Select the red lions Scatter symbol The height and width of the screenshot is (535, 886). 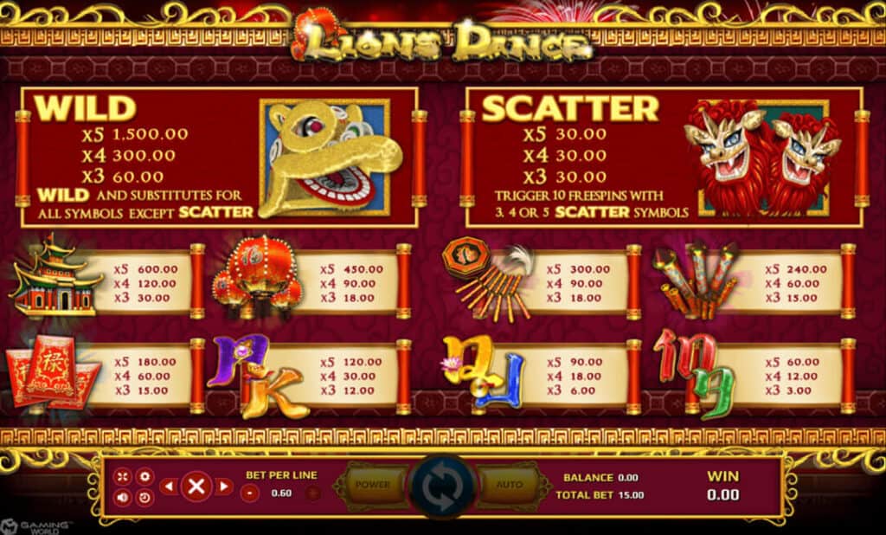(x=763, y=158)
